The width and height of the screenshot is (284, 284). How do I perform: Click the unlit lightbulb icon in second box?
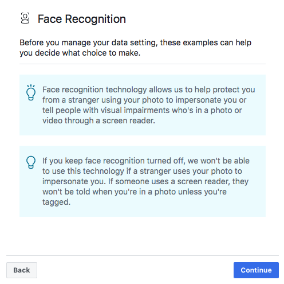tap(31, 162)
